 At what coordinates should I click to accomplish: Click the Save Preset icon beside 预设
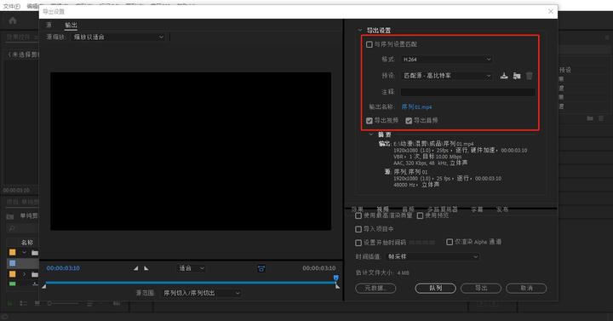click(504, 76)
